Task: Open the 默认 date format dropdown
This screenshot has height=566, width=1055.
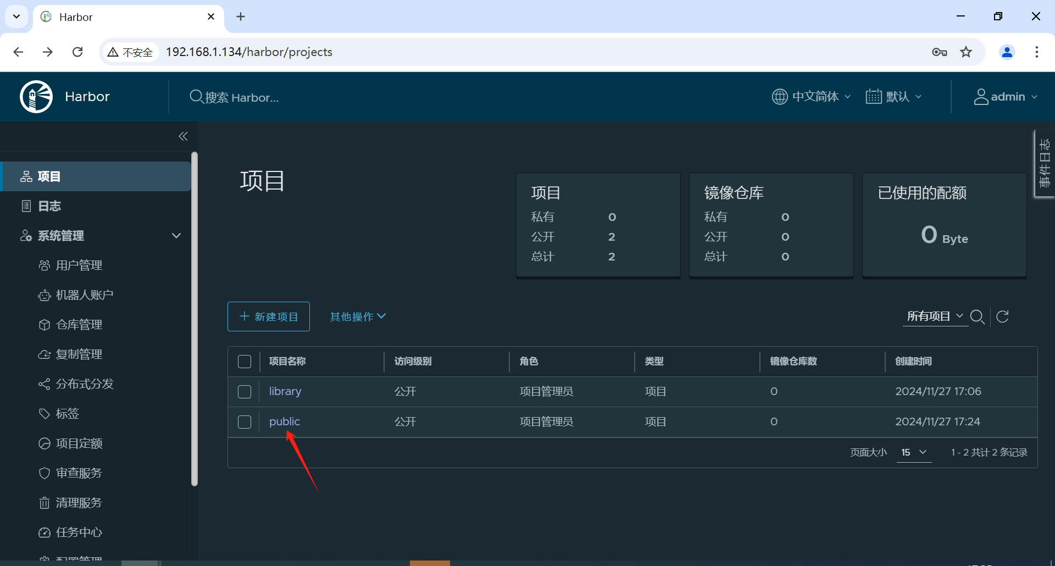Action: pyautogui.click(x=893, y=97)
